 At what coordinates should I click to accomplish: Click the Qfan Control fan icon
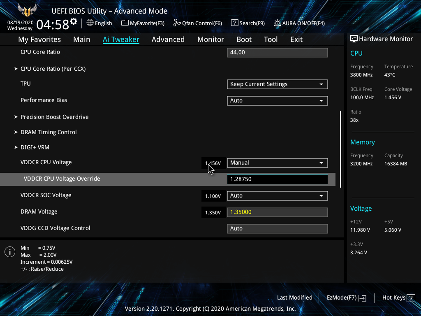tap(177, 23)
